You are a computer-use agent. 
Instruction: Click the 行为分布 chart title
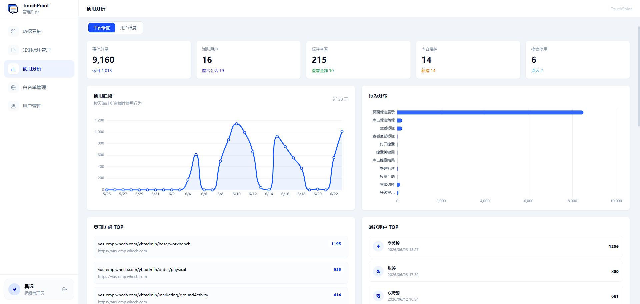tap(378, 96)
